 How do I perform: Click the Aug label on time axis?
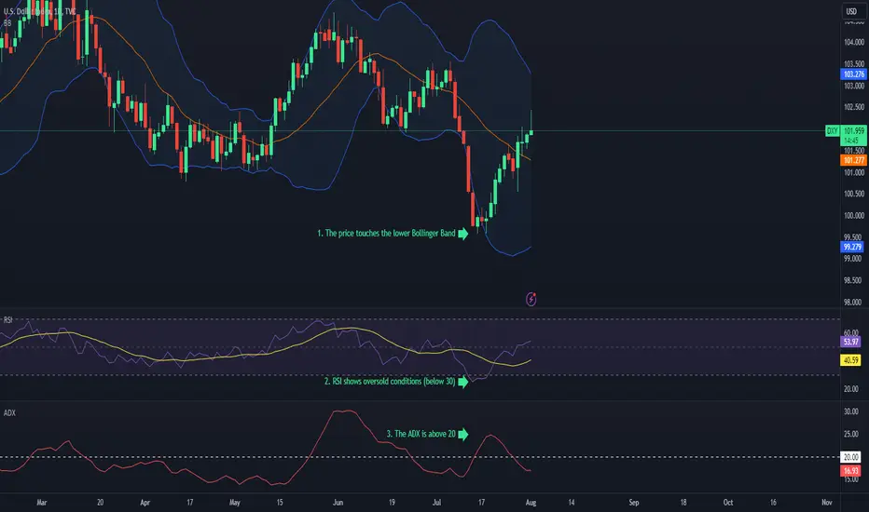[x=531, y=503]
